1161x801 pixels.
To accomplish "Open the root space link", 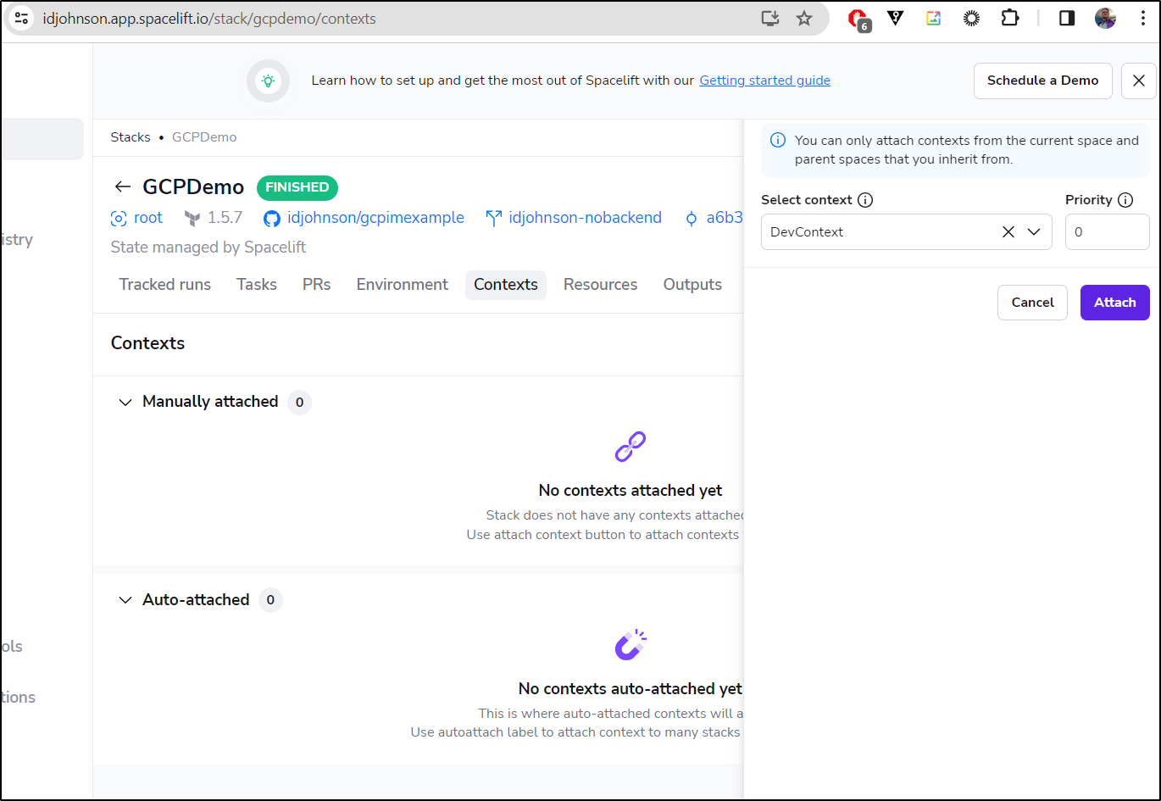I will 147,218.
